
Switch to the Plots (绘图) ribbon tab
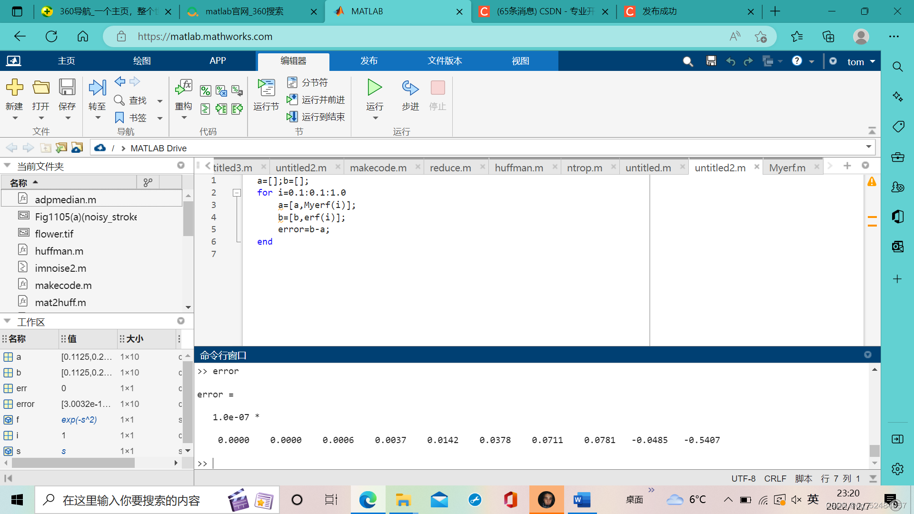(x=142, y=61)
